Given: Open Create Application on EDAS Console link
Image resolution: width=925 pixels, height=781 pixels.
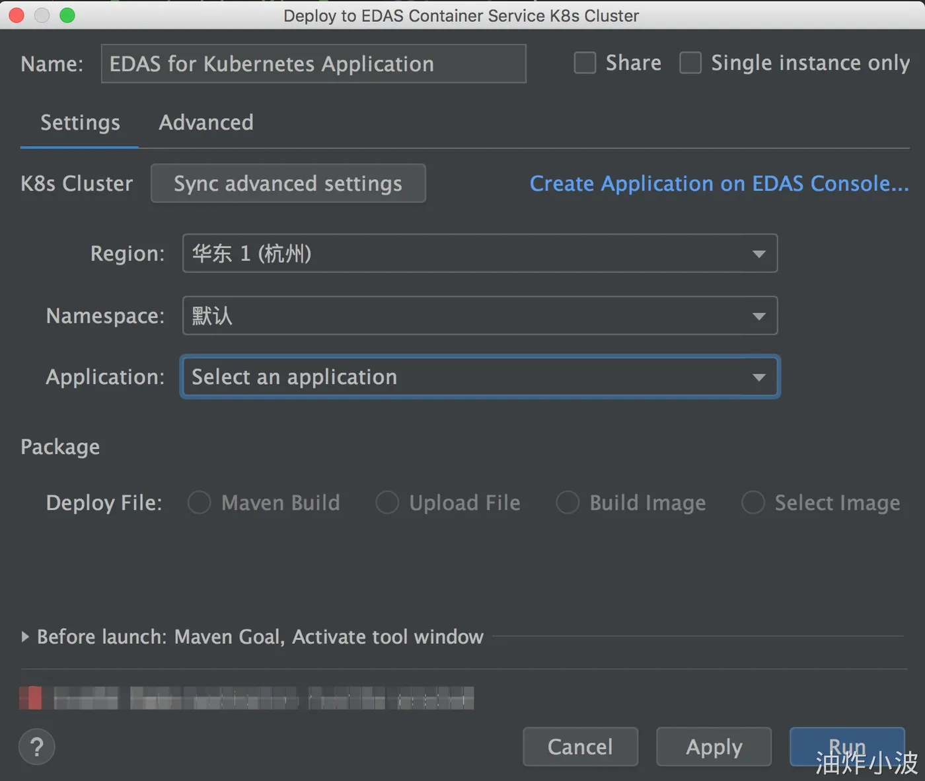Looking at the screenshot, I should 720,183.
